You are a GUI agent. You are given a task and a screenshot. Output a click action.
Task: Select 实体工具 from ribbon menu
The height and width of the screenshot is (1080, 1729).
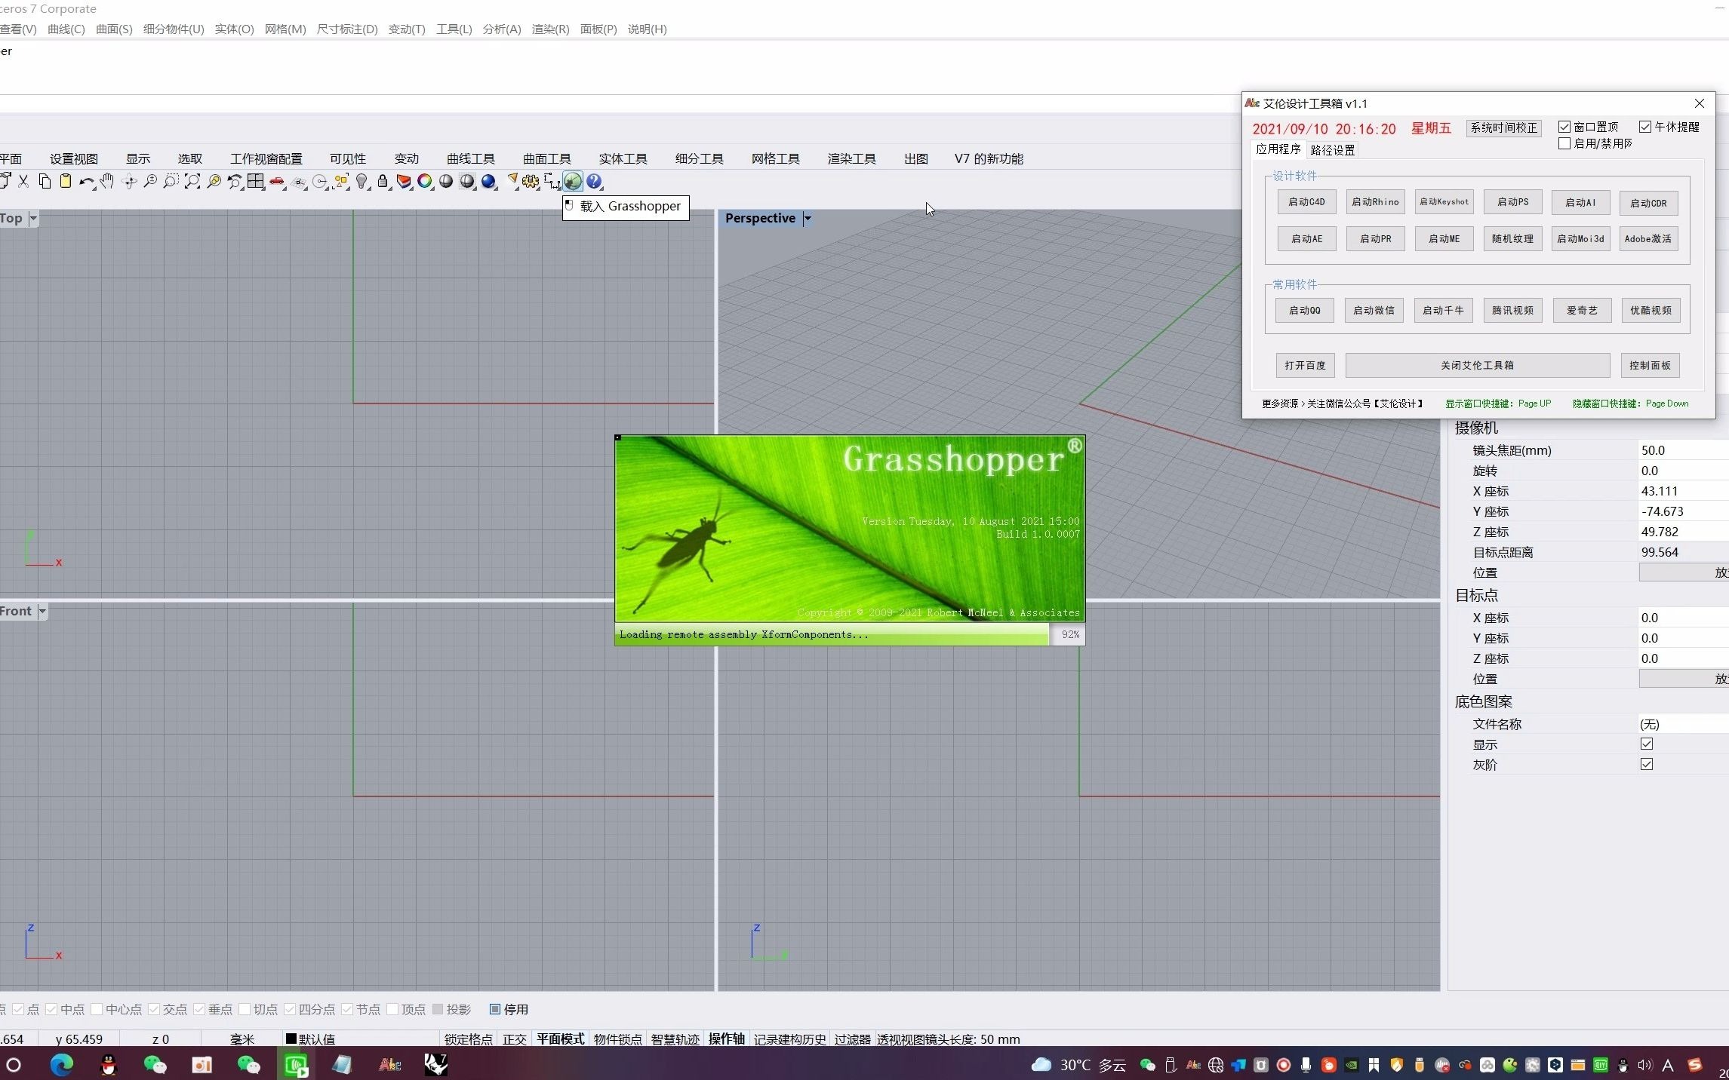coord(623,158)
